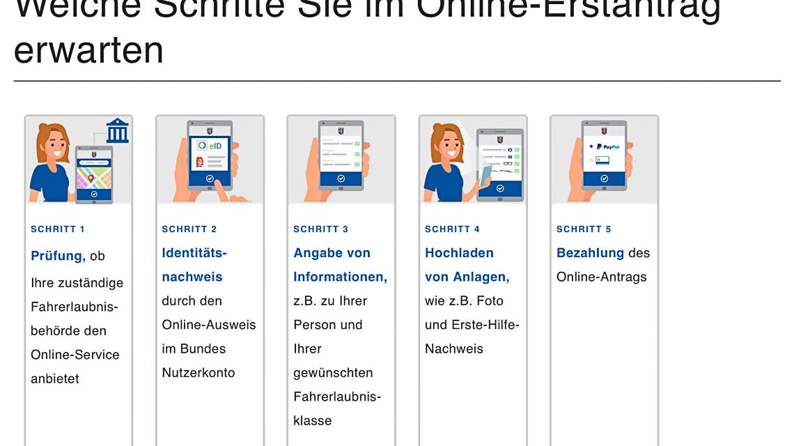Select the PayPal radio option in the illustration

pyautogui.click(x=591, y=147)
